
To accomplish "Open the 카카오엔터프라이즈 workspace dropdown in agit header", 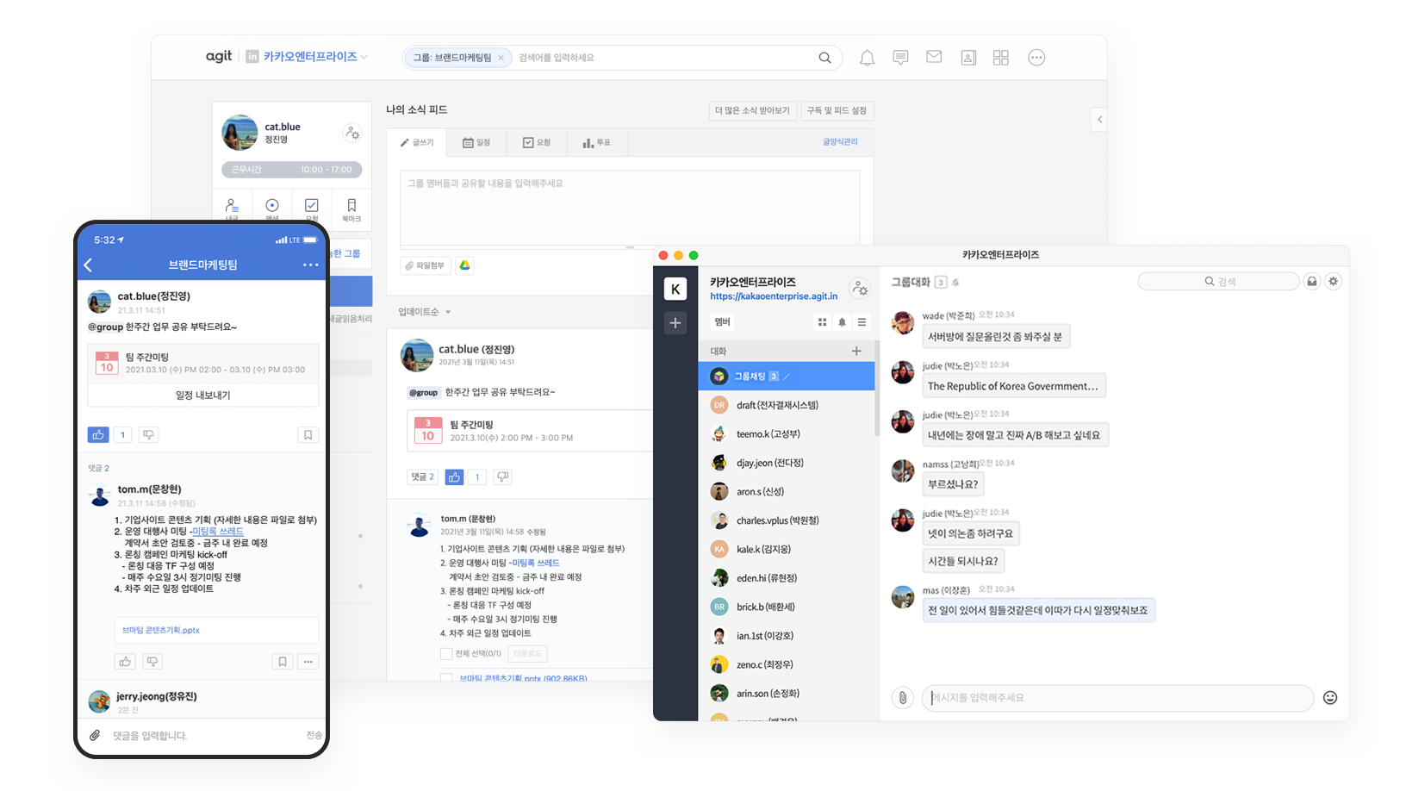I will 316,57.
